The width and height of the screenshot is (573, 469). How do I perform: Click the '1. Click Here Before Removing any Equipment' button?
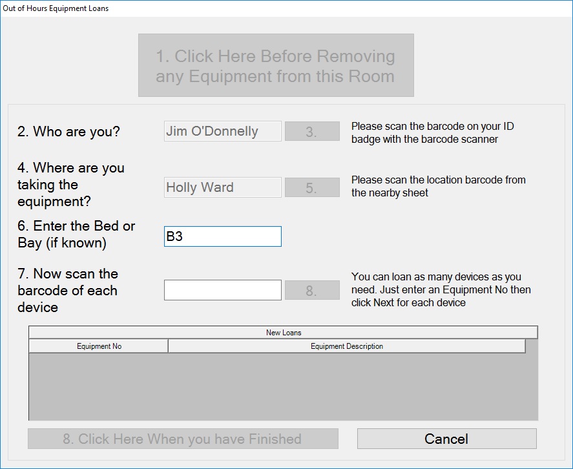276,65
